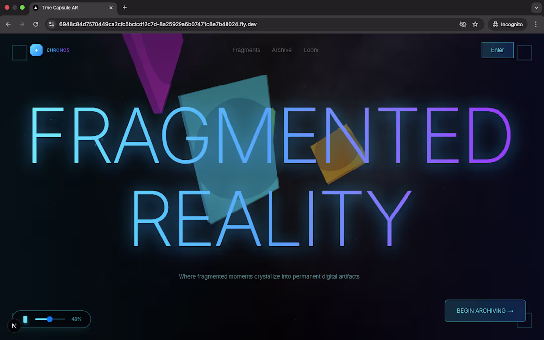The image size is (544, 340).
Task: Reload the page
Action: pos(36,24)
